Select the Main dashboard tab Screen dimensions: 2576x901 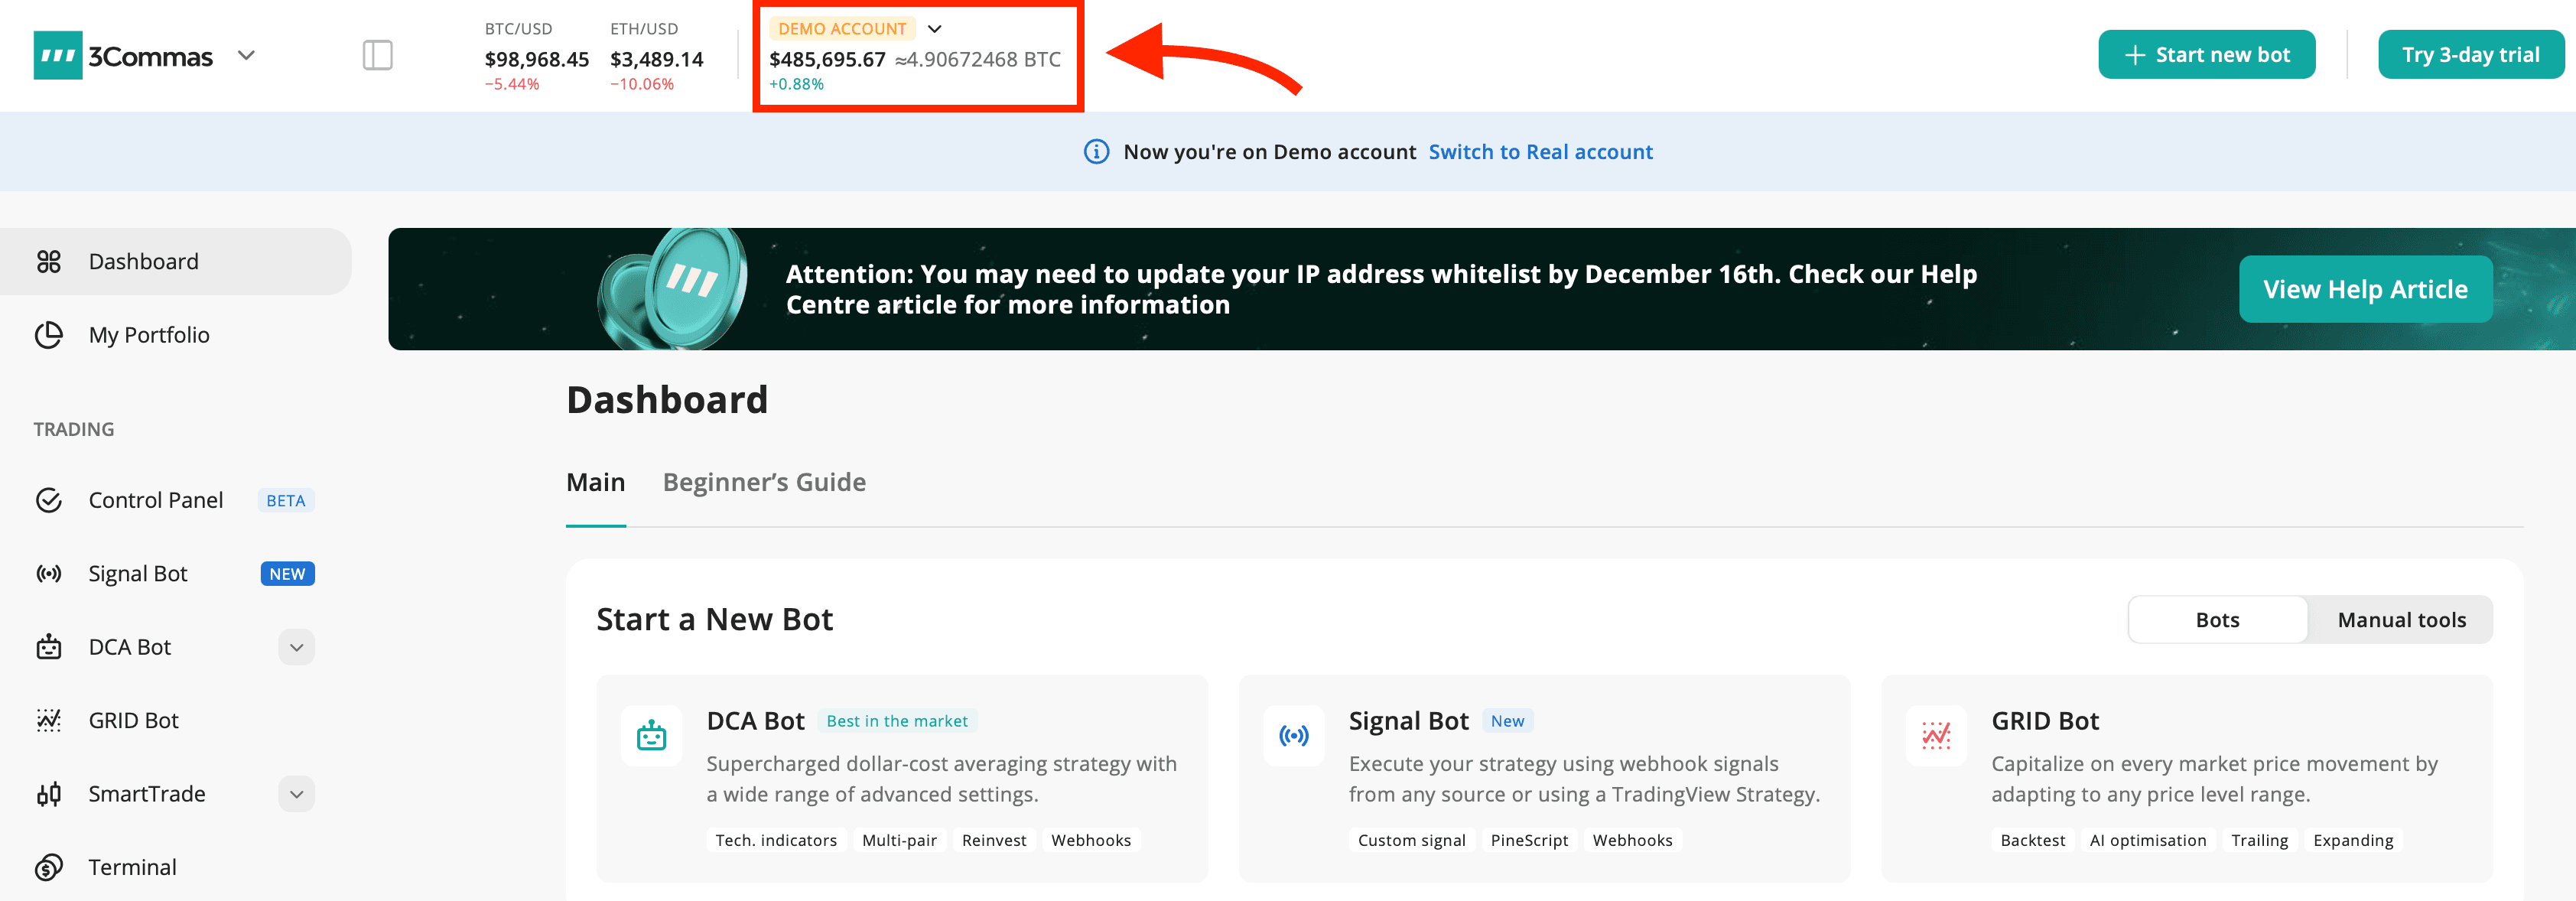pos(595,483)
